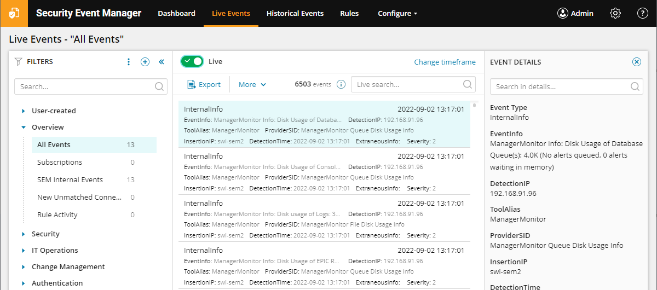Screen dimensions: 657x290
Task: Click ProviderSID ManagerMonitor Queue Disk Usage Info in details
Action: click(556, 245)
